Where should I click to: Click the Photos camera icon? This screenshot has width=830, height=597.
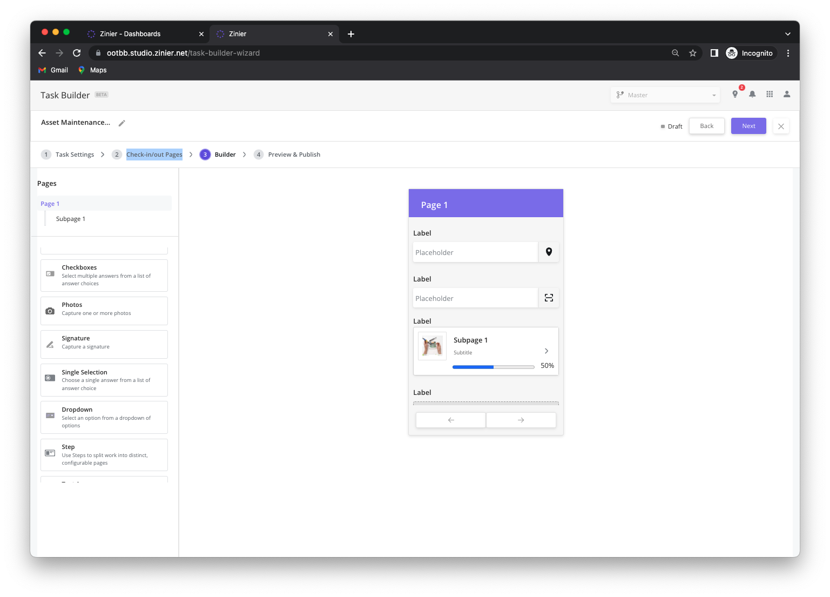pos(50,311)
